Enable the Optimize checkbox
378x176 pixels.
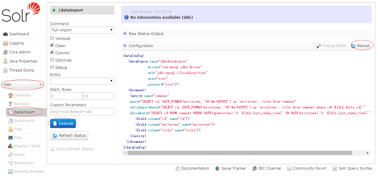point(52,60)
